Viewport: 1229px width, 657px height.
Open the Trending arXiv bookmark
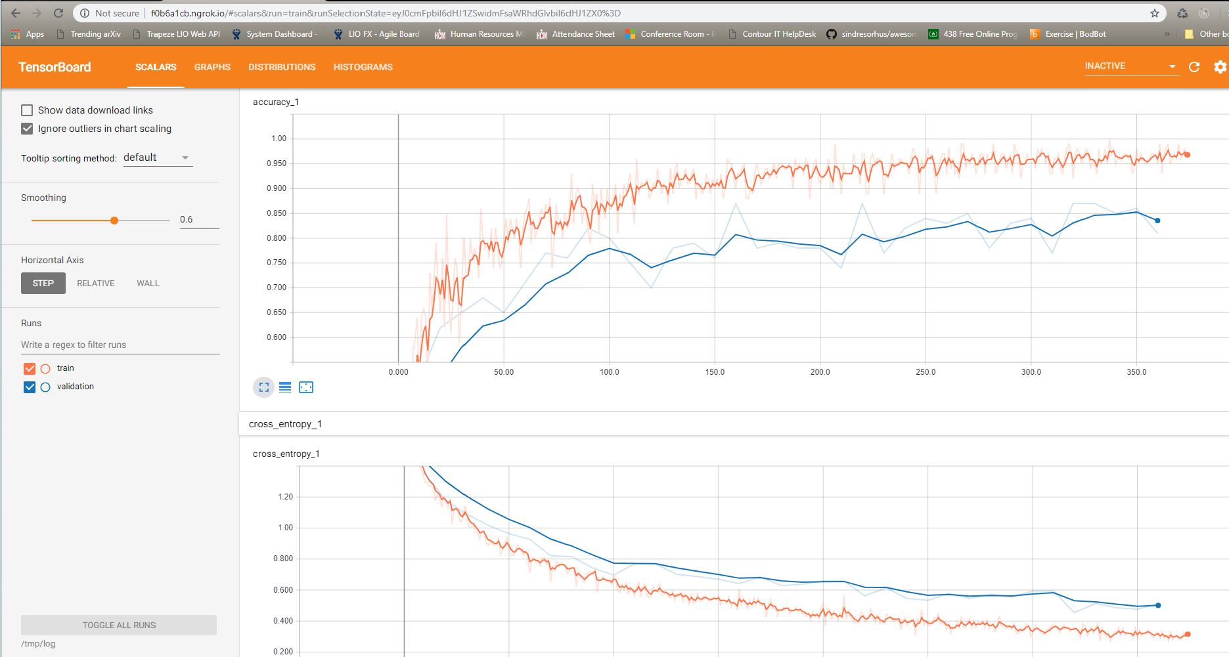pyautogui.click(x=89, y=34)
